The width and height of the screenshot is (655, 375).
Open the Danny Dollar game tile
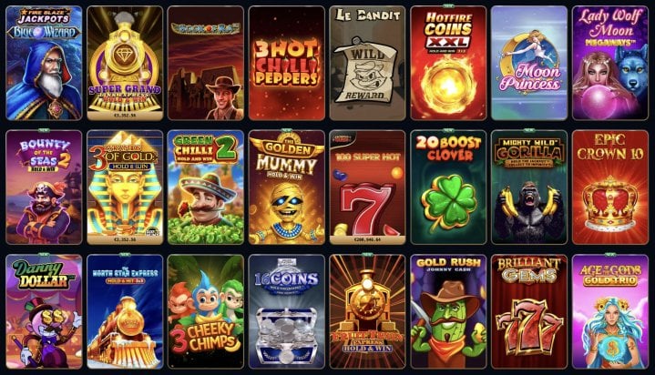(44, 311)
